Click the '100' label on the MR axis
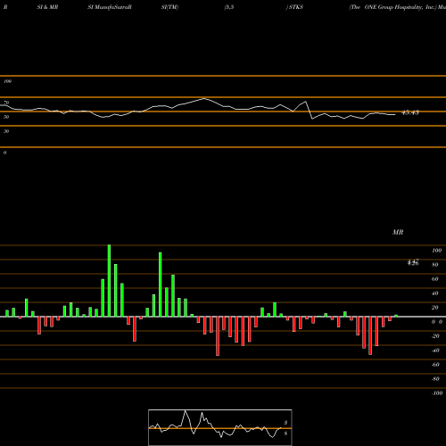Viewport: 446px width, 446px height. pyautogui.click(x=436, y=251)
